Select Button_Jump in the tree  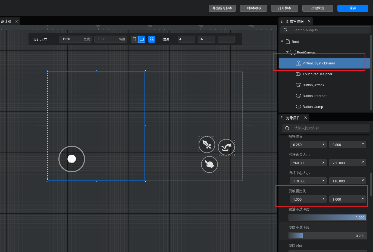pyautogui.click(x=324, y=107)
